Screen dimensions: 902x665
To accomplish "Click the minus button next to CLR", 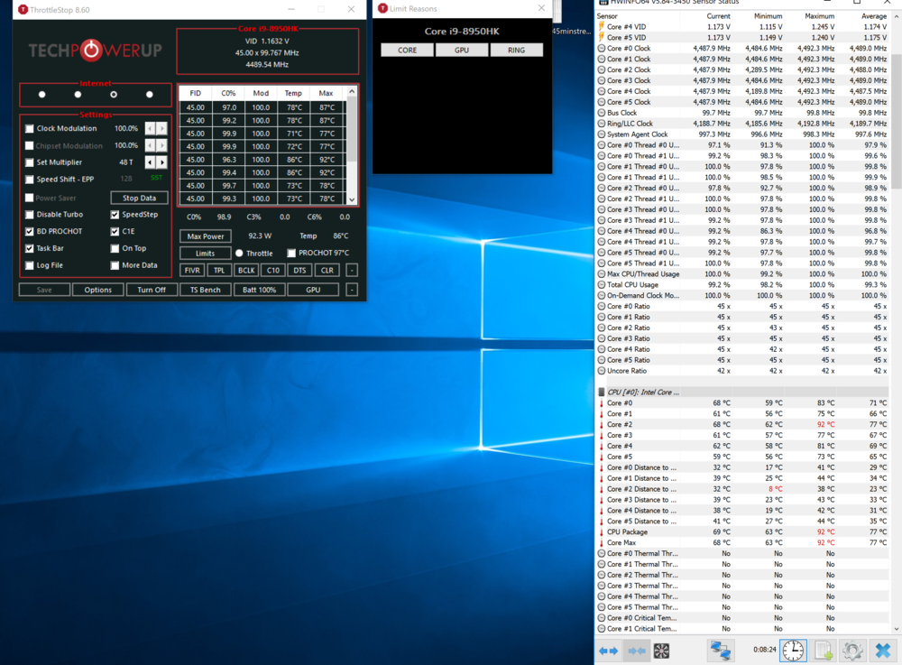I will click(352, 270).
